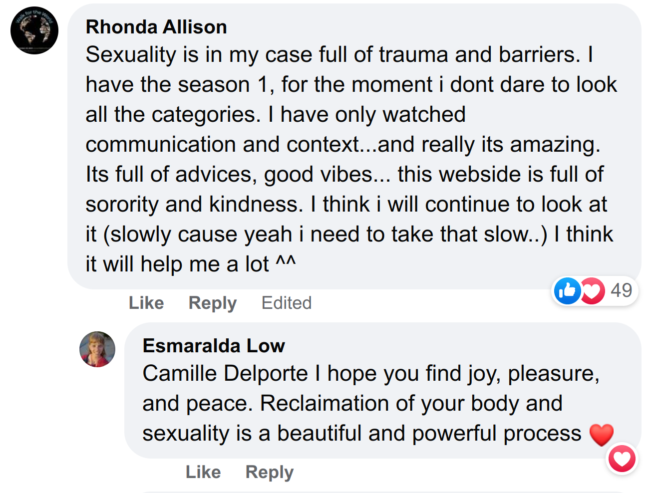This screenshot has width=655, height=493.
Task: Click 'communication and context' in Rhonda's comment
Action: (223, 144)
